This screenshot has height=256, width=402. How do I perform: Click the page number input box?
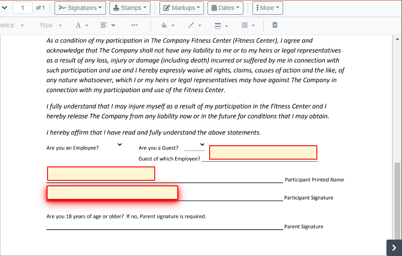pos(22,7)
